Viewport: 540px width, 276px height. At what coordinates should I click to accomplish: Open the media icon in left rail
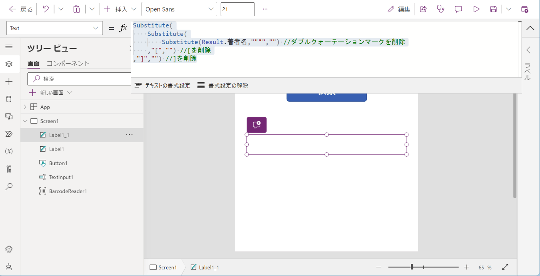(9, 116)
